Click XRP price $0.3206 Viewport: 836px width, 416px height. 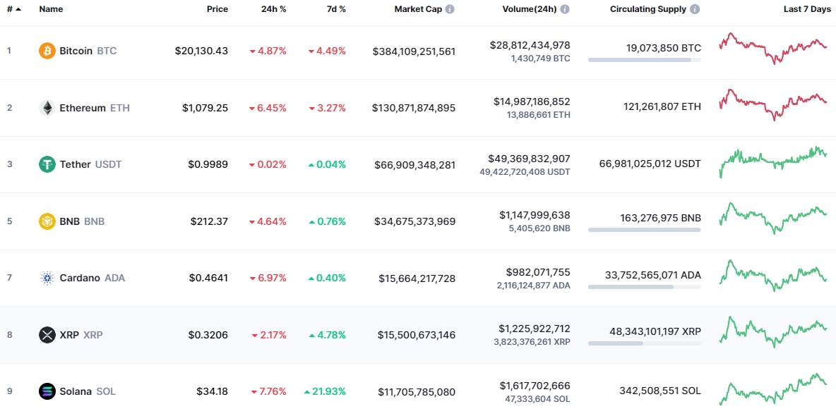(x=208, y=335)
